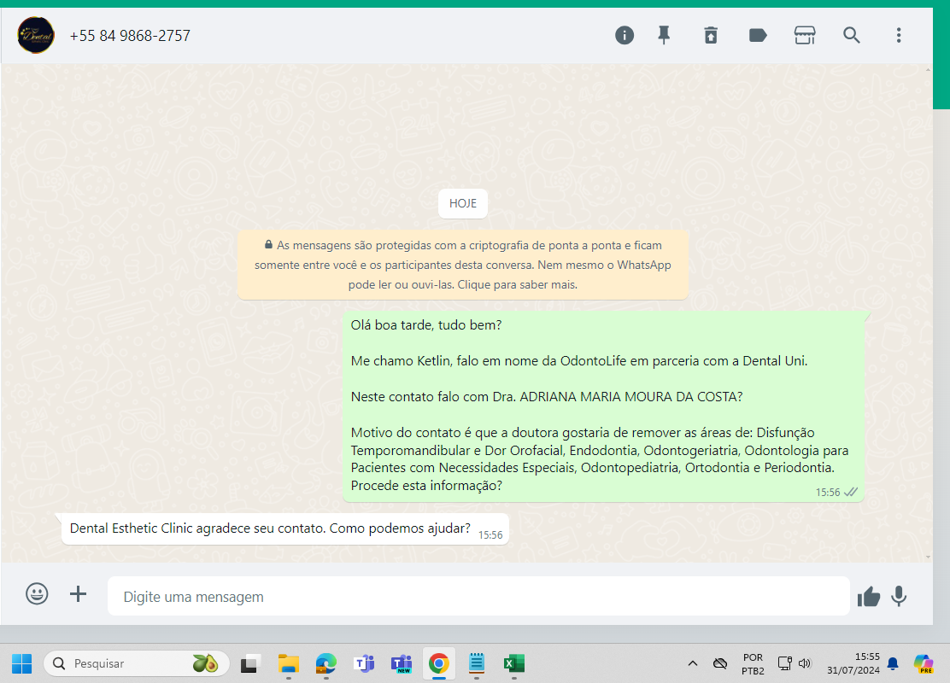
Task: Select the sent message starting 'Olá boa tarde'
Action: [603, 406]
